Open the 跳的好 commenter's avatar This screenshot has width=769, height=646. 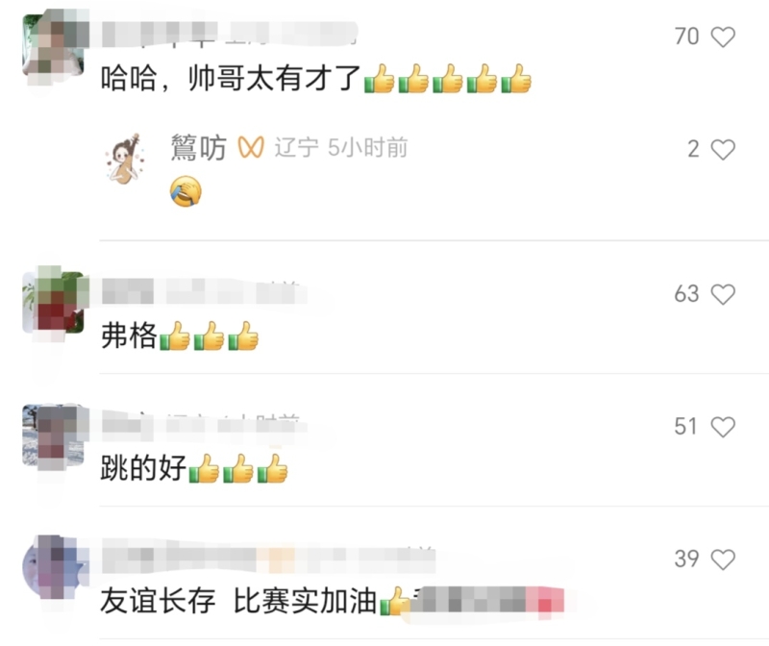click(x=53, y=435)
